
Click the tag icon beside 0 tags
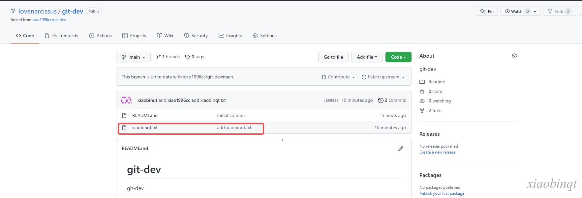(x=188, y=57)
